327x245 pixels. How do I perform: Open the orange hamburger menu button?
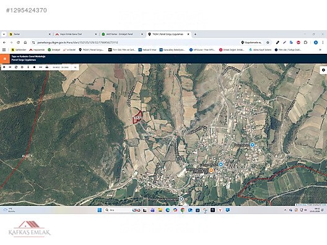(x=5, y=59)
